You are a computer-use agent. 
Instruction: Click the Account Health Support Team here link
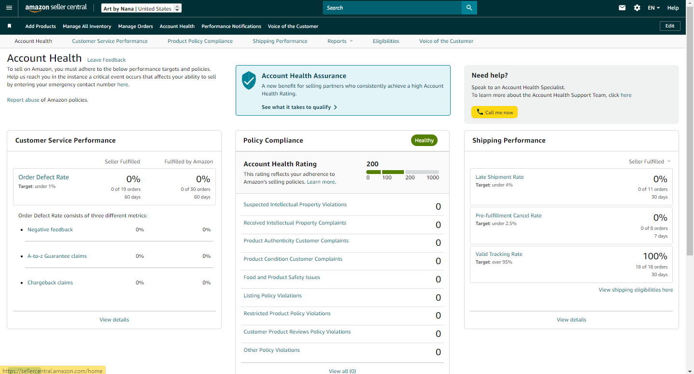(626, 95)
